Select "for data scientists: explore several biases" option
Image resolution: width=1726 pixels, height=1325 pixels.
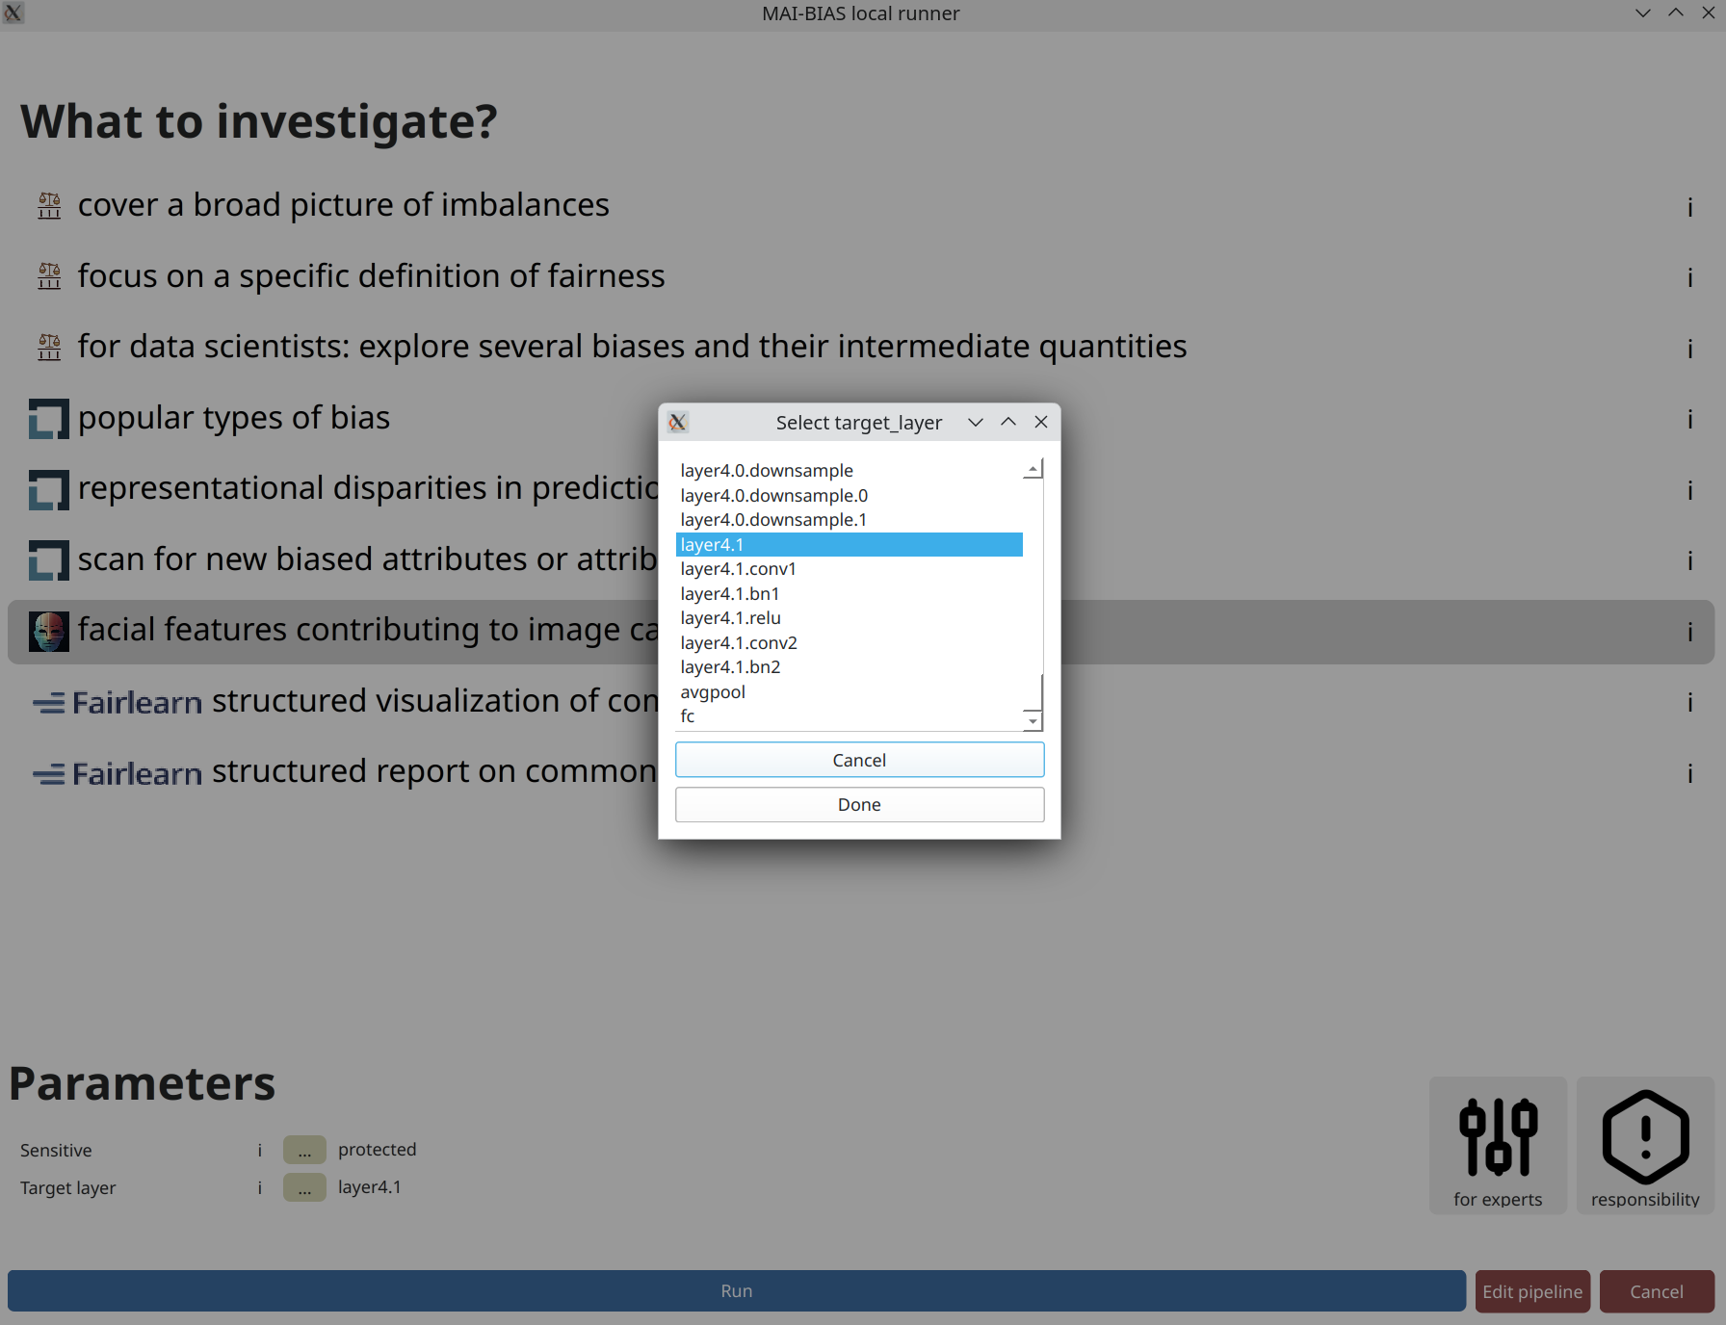coord(632,347)
